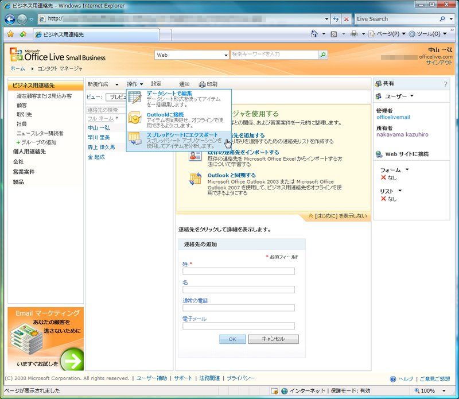459x399 pixels.
Task: Click the プライバシー footer link
Action: 240,378
